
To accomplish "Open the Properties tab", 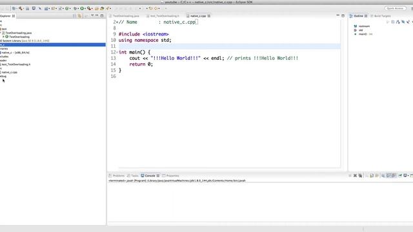I will (x=172, y=176).
